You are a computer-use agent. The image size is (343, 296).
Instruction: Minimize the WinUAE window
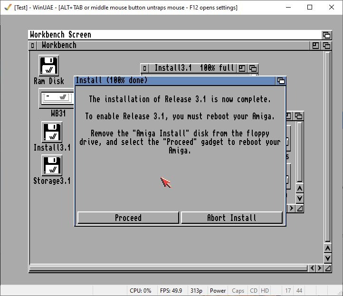coord(288,7)
